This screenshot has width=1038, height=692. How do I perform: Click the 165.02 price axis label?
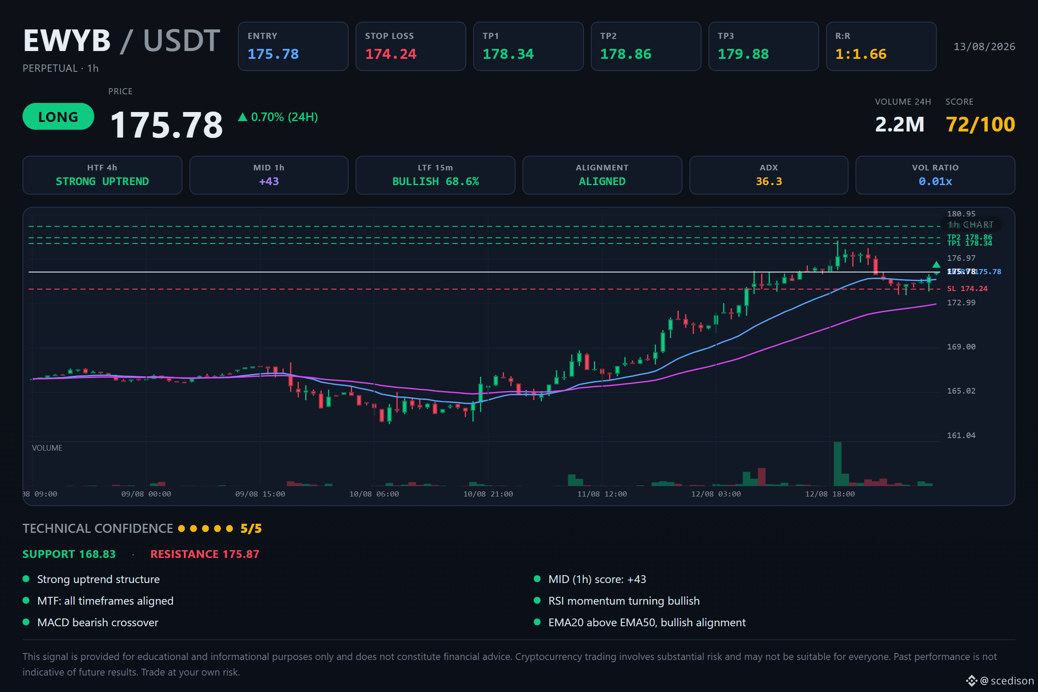tap(961, 391)
